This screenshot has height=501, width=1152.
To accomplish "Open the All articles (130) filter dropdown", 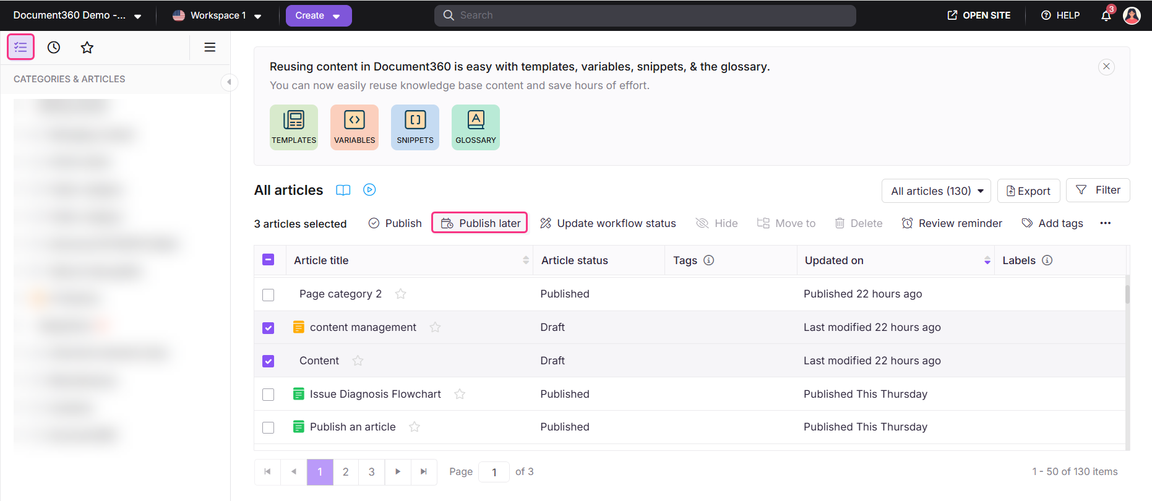I will (x=936, y=191).
